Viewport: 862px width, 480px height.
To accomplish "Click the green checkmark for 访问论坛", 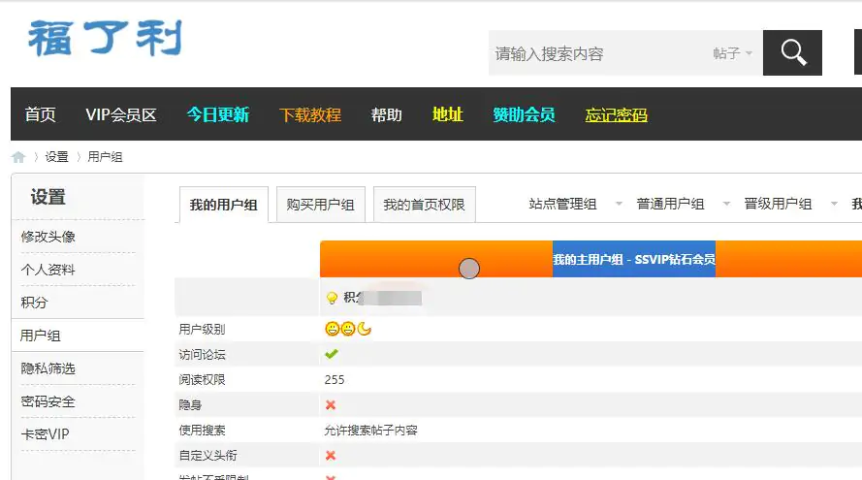I will tap(331, 354).
